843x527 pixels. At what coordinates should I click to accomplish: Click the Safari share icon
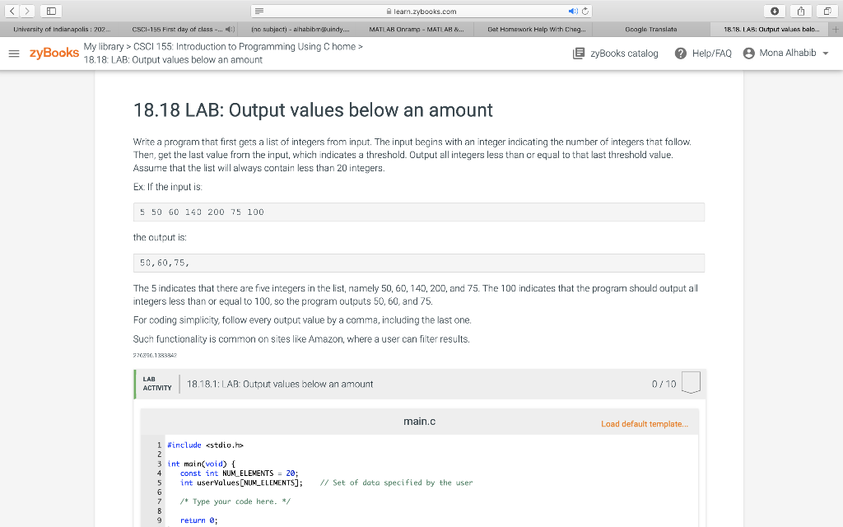(x=799, y=11)
